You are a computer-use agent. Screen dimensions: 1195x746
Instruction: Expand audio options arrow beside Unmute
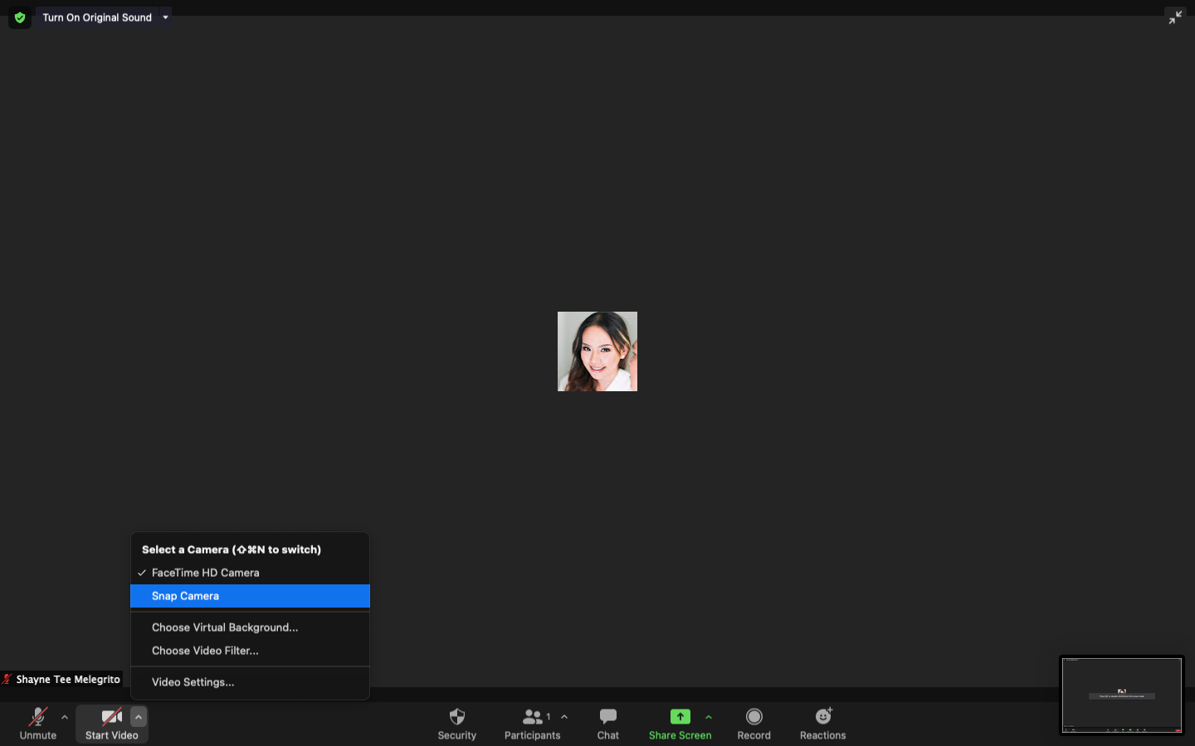[x=65, y=717]
